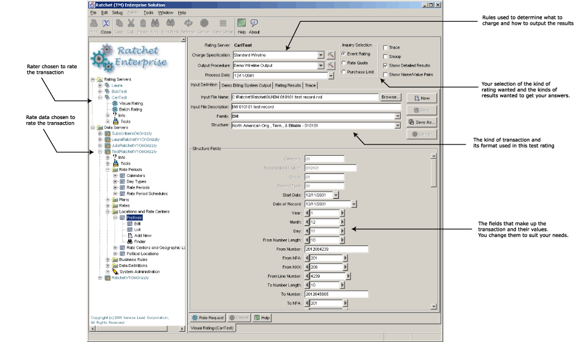Click the View Detail toolbar icon
The image size is (574, 342).
pyautogui.click(x=222, y=24)
